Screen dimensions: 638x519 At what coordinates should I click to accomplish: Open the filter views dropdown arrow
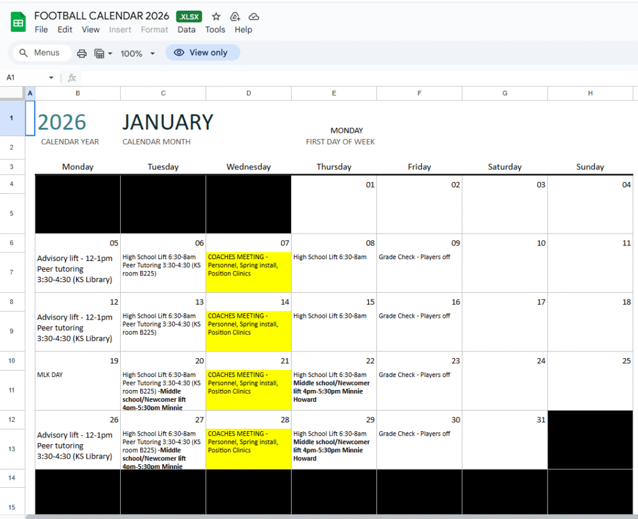tap(110, 53)
